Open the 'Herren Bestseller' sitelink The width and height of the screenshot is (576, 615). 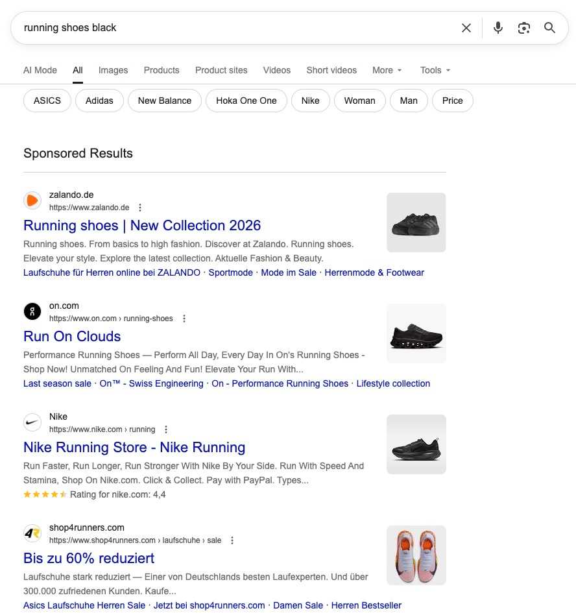click(366, 605)
